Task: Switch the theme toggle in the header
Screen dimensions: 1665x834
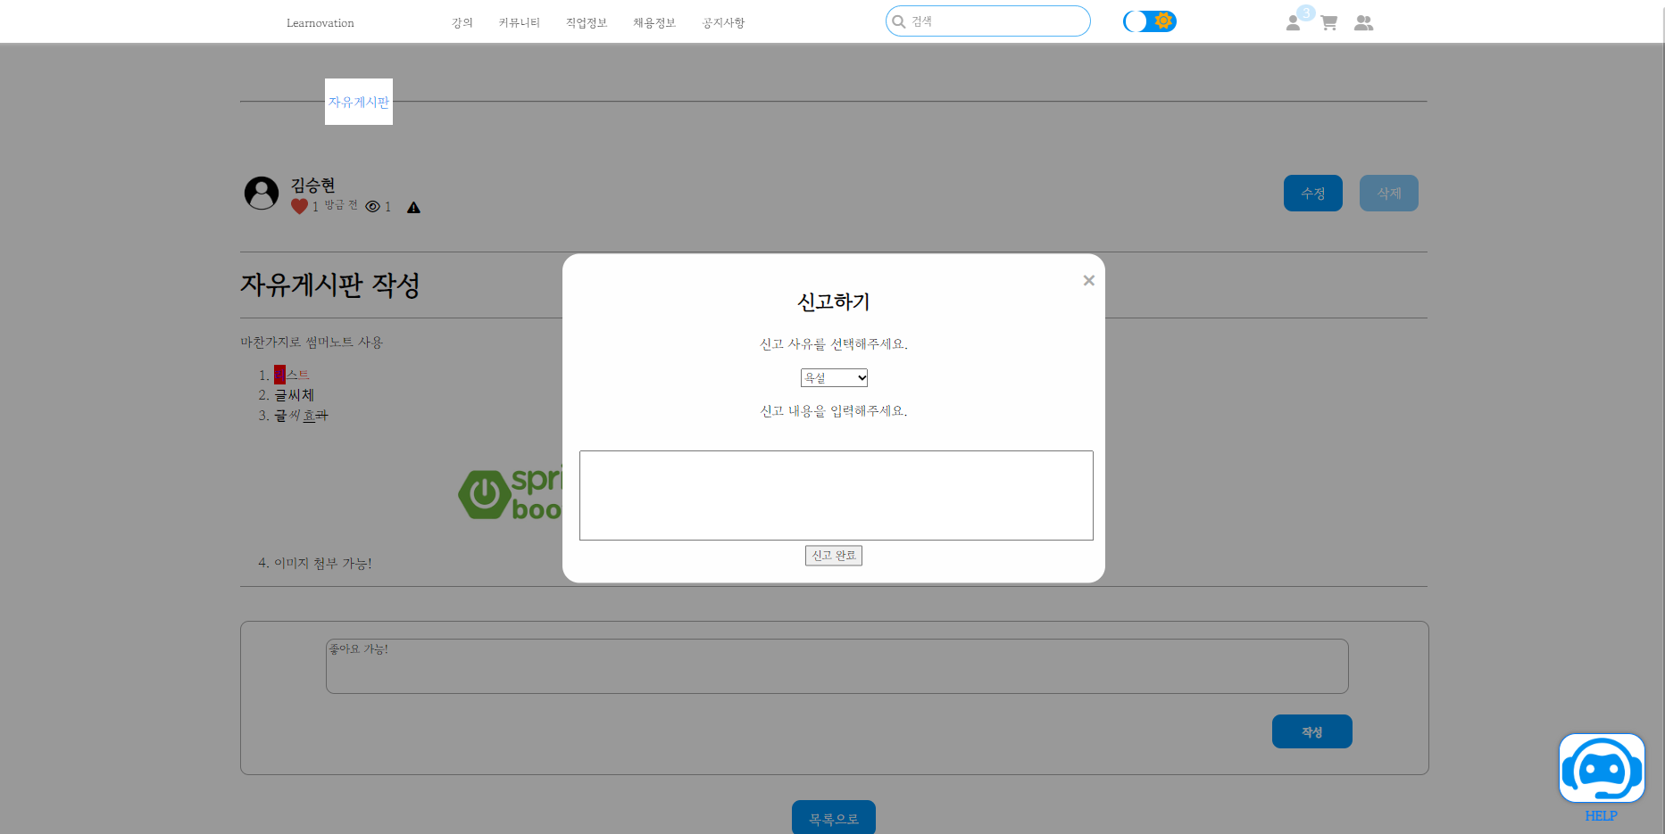Action: pyautogui.click(x=1149, y=20)
